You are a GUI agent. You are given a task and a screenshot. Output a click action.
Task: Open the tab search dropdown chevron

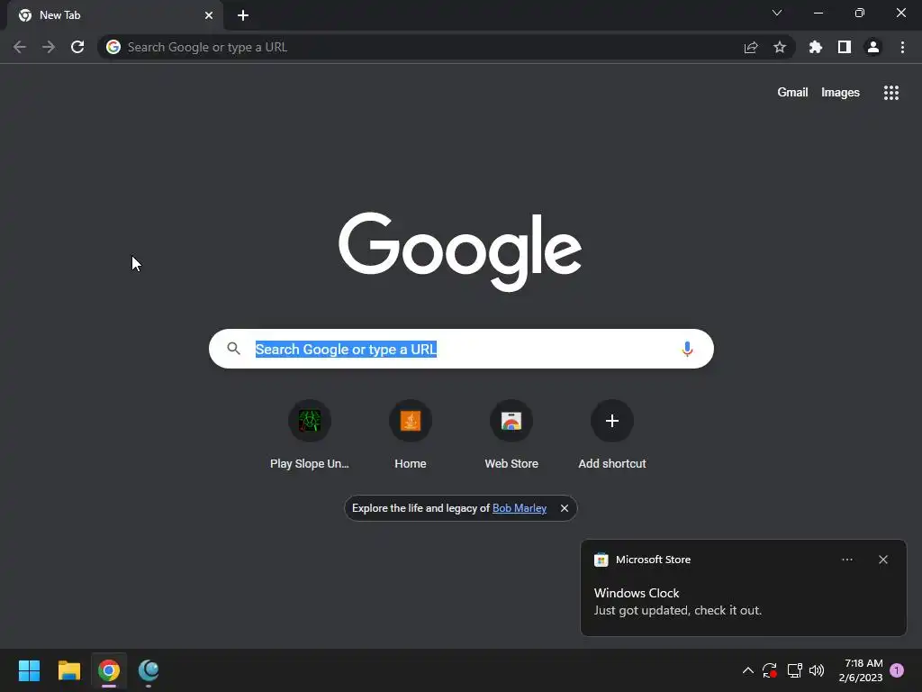click(x=777, y=13)
